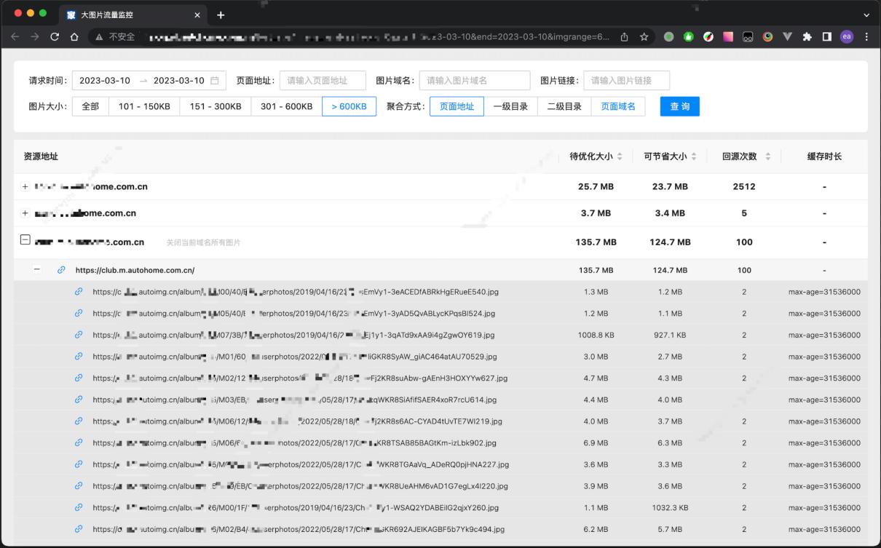This screenshot has width=881, height=548.
Task: Sort by 回源次数 column
Action: pyautogui.click(x=767, y=156)
